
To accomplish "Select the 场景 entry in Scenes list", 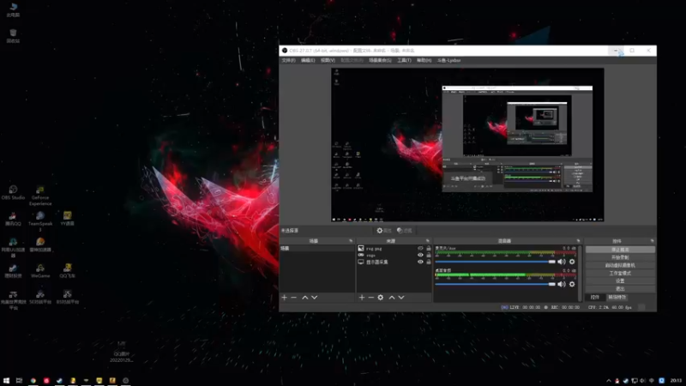I will (317, 248).
